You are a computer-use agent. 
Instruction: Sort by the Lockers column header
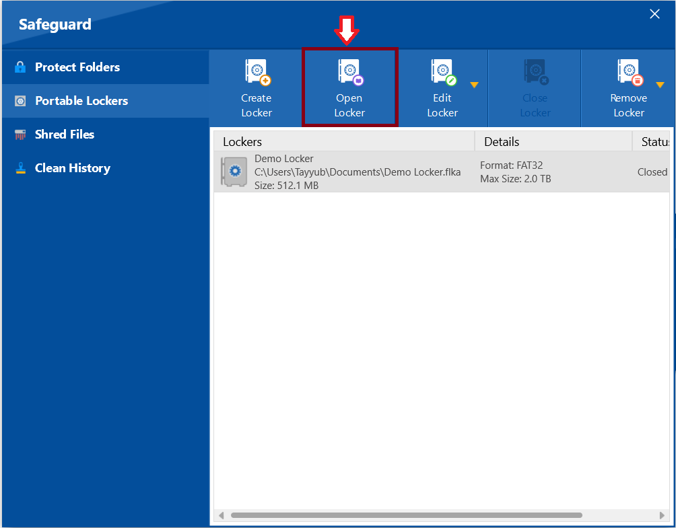click(x=344, y=141)
